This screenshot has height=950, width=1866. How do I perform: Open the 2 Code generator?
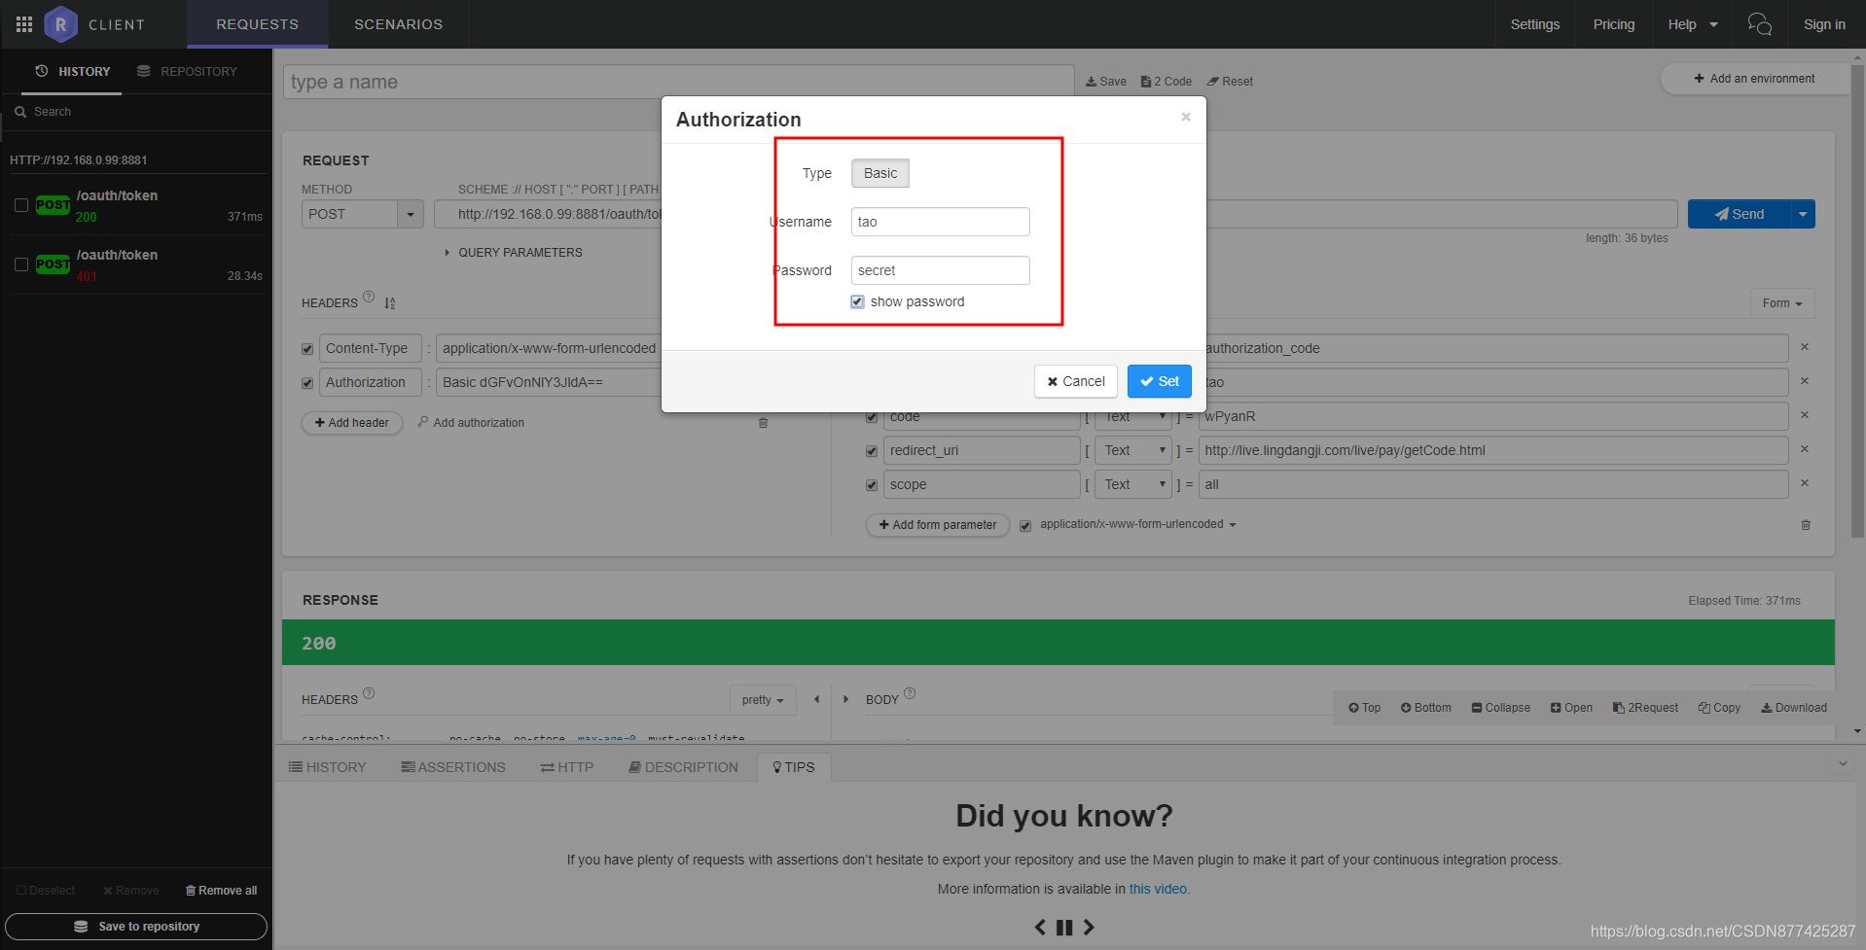[x=1166, y=82]
